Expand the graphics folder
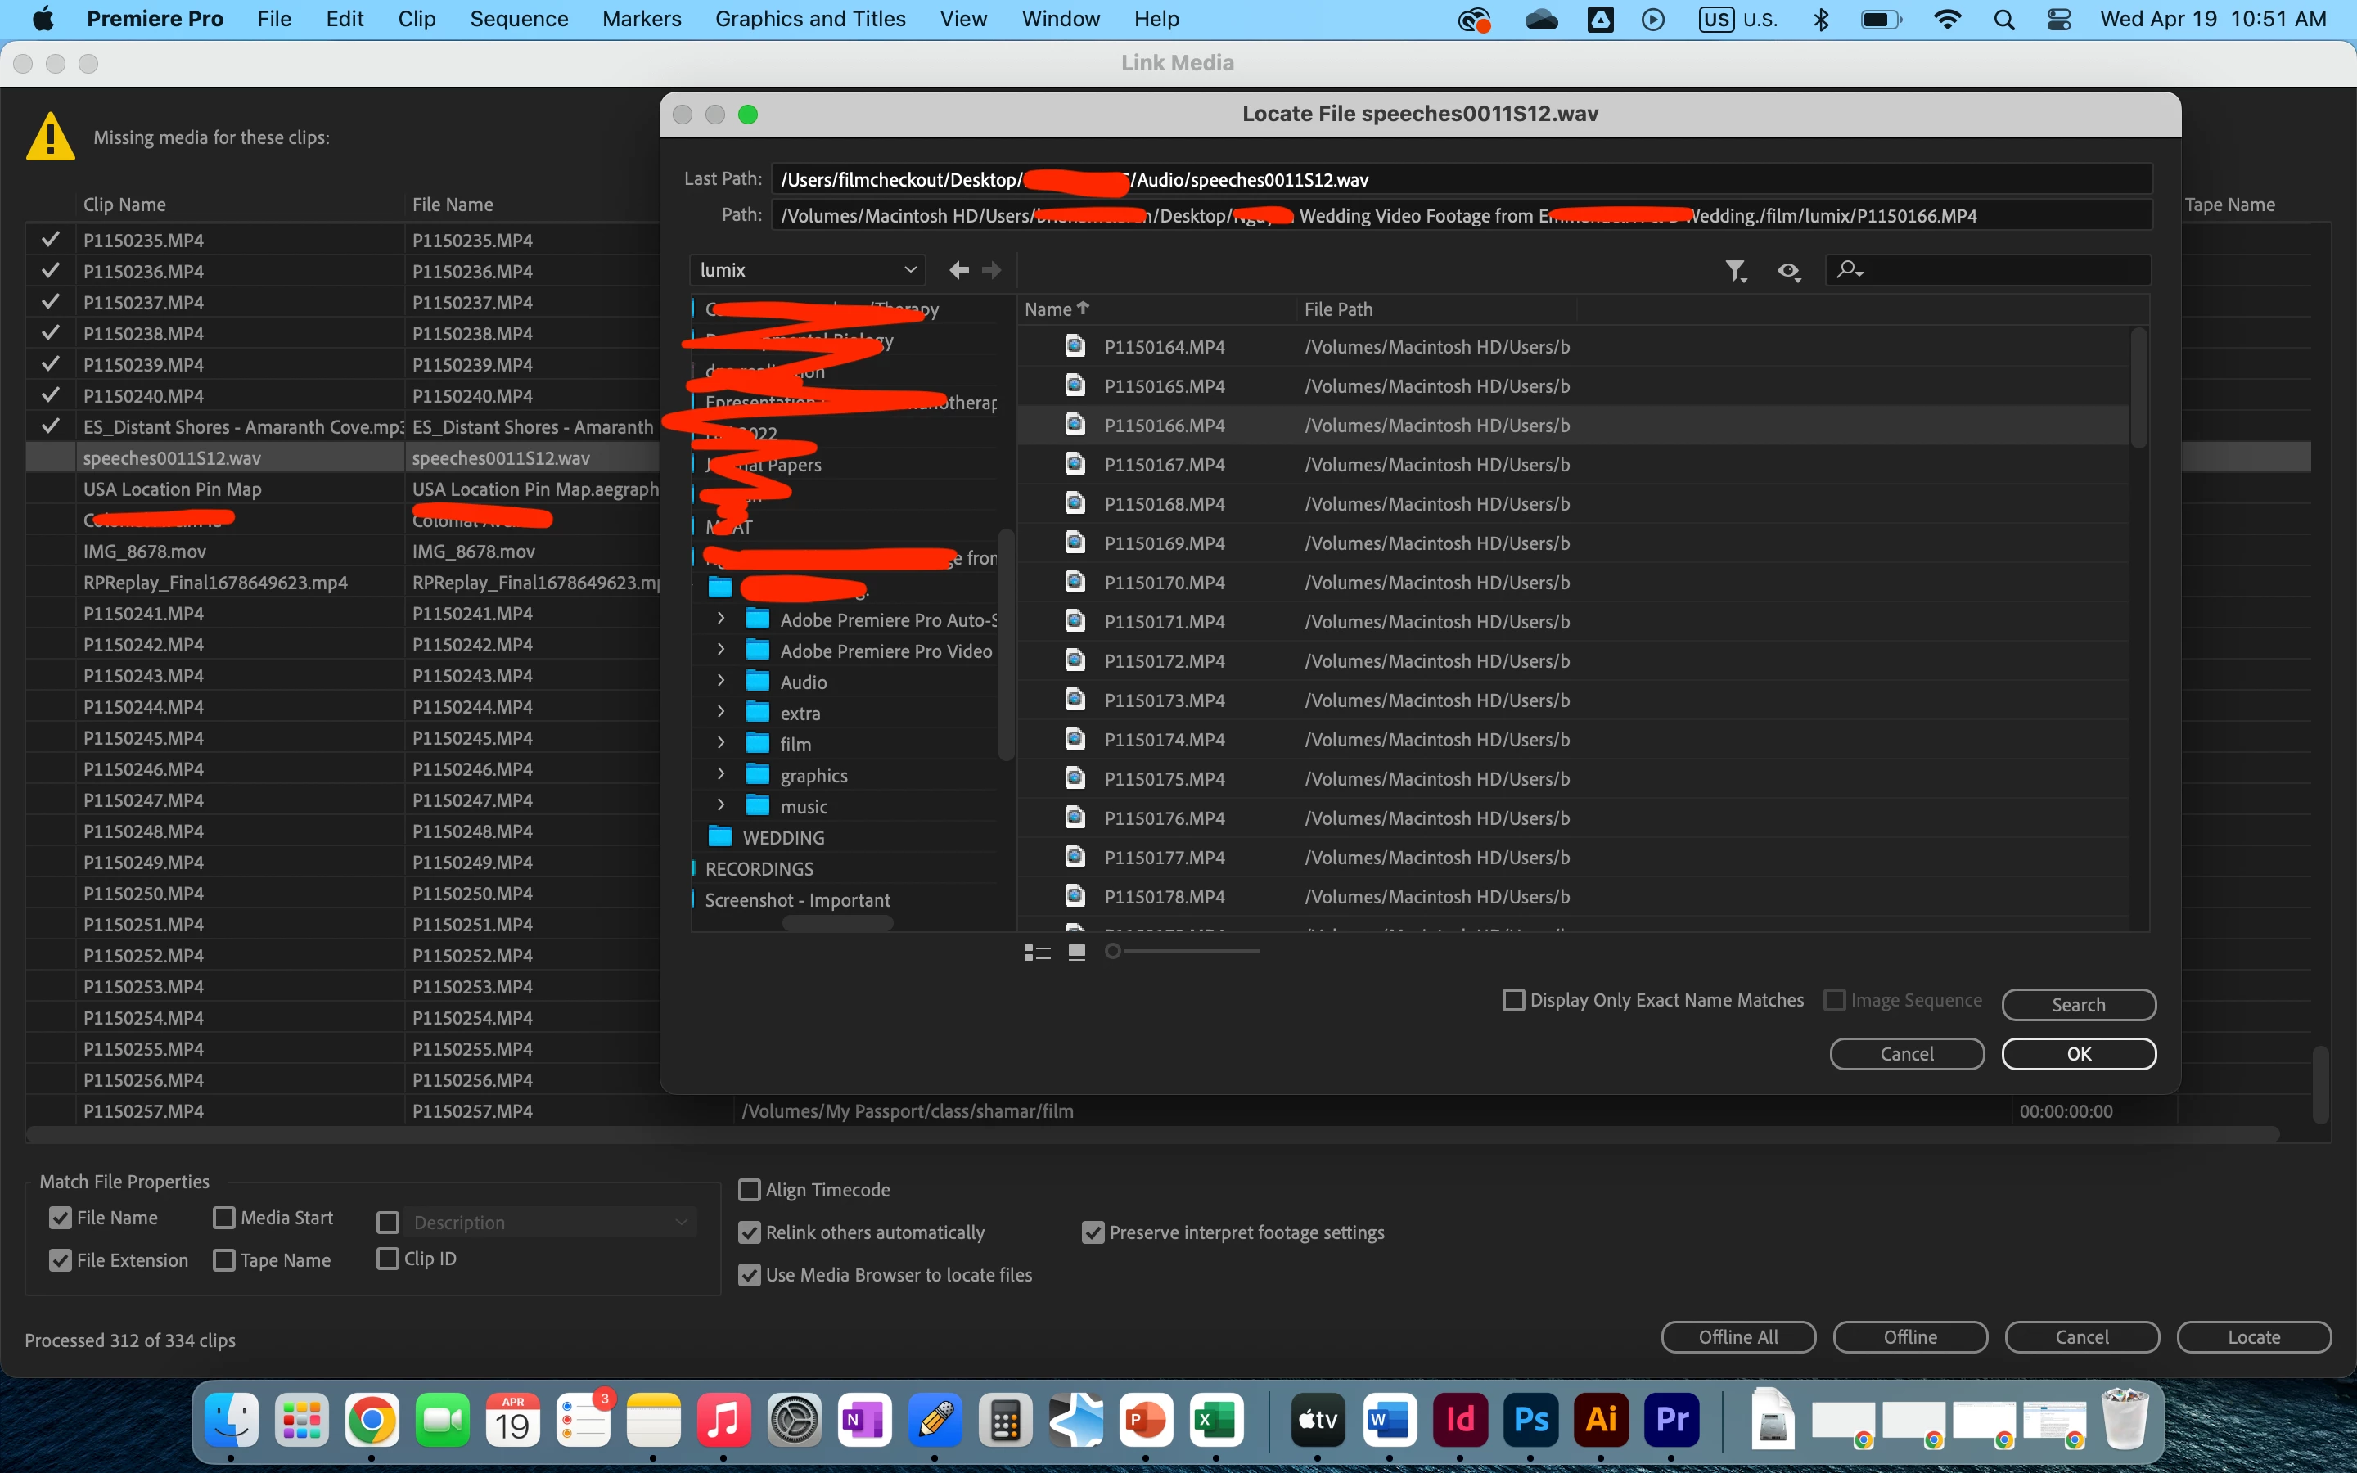2357x1473 pixels. [721, 774]
